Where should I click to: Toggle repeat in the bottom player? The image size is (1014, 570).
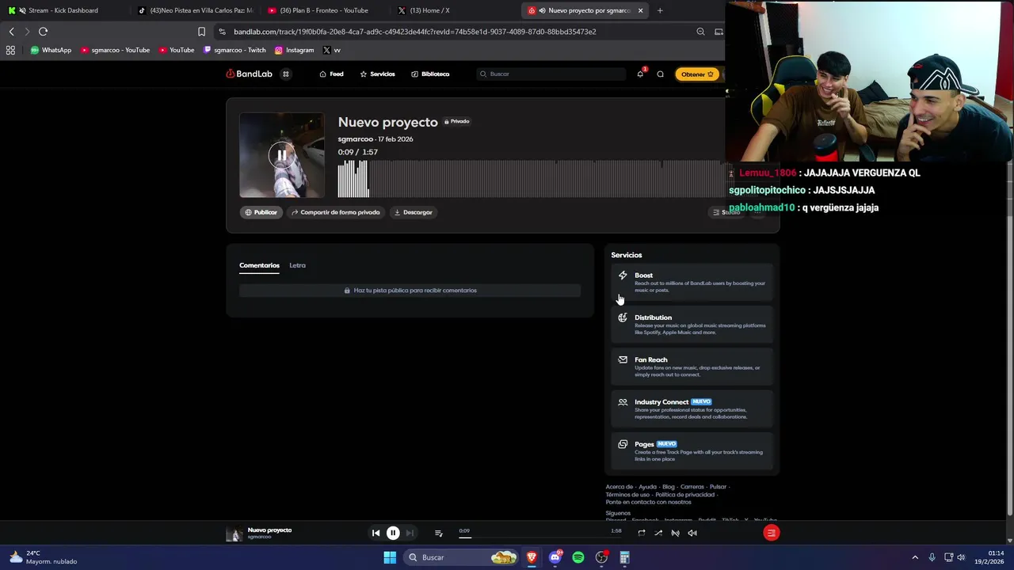click(641, 533)
